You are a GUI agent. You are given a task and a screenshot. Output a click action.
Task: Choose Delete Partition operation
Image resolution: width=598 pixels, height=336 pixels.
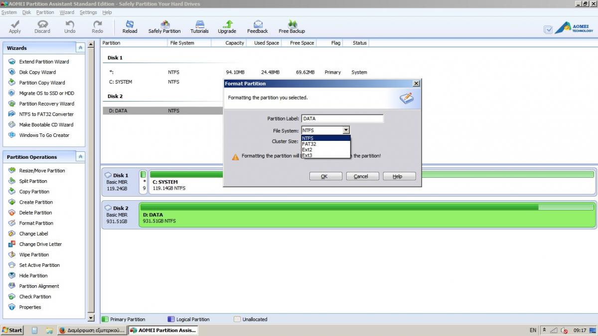pyautogui.click(x=35, y=213)
